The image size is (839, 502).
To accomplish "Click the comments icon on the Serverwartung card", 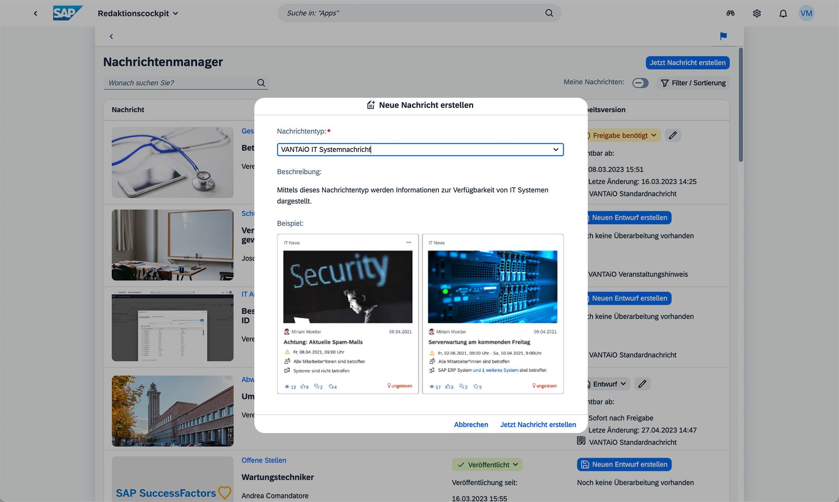I will (461, 386).
